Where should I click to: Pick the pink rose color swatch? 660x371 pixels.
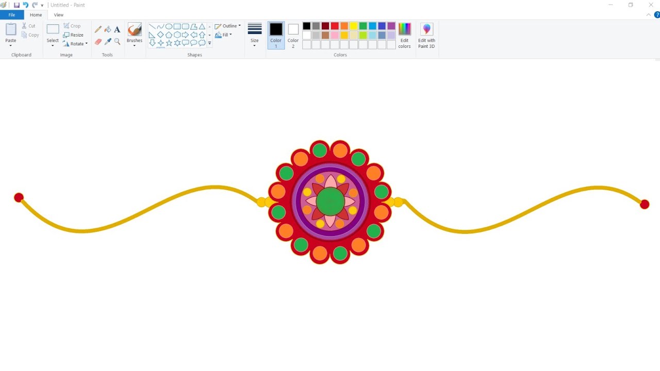[x=335, y=35]
